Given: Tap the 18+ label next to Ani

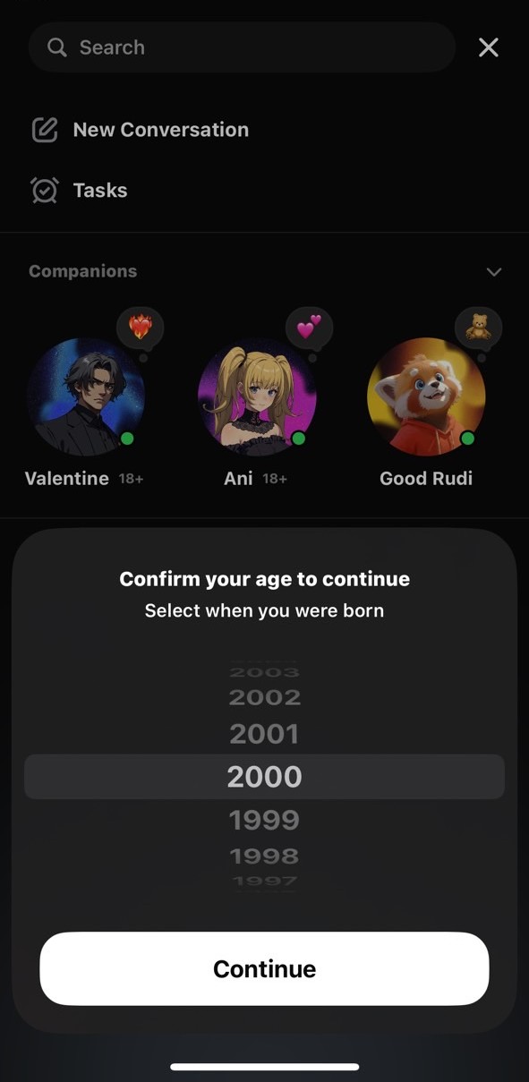Looking at the screenshot, I should click(274, 478).
